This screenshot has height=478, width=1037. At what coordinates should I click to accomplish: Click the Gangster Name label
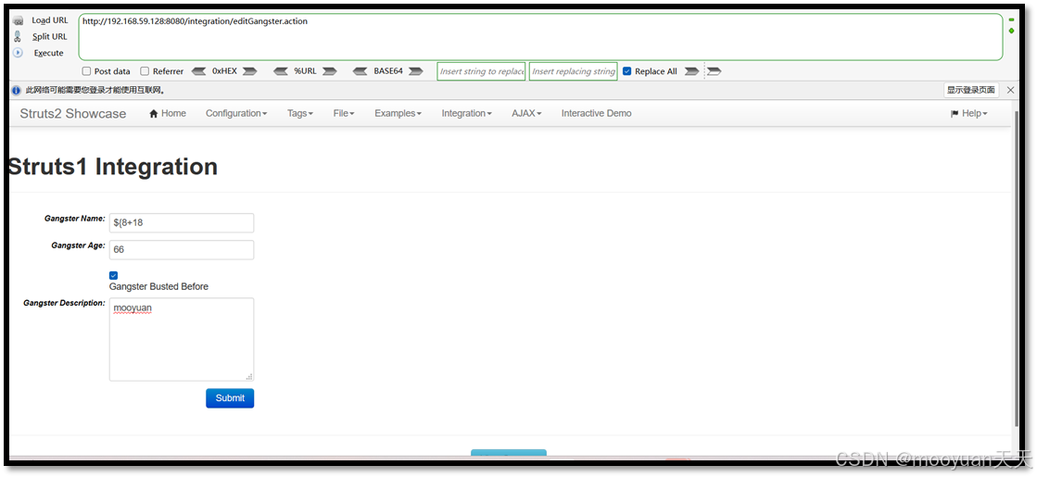click(x=75, y=219)
